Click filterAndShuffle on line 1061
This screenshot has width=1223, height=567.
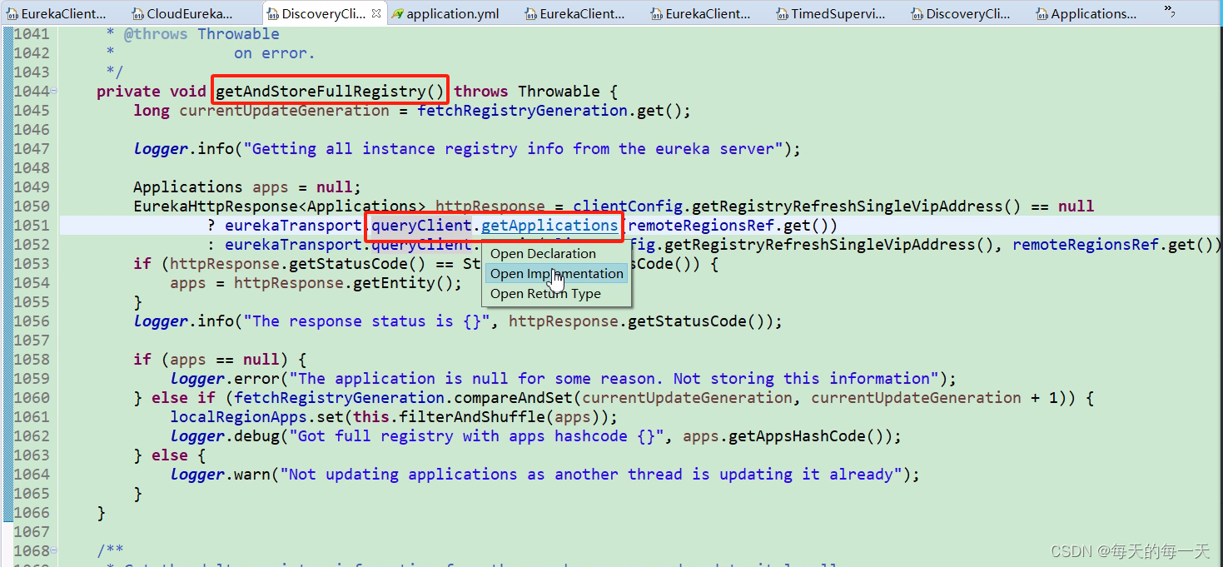[472, 416]
